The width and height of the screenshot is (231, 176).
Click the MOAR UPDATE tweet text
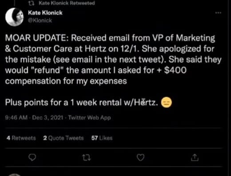click(113, 59)
